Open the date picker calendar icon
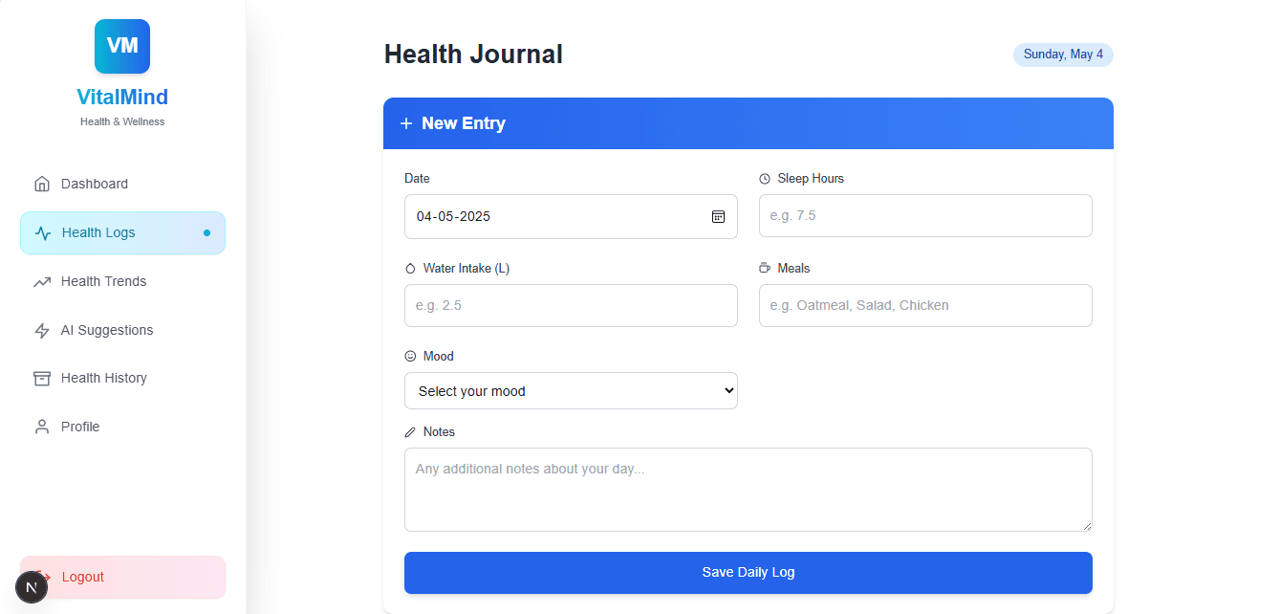The height and width of the screenshot is (614, 1280). point(718,217)
